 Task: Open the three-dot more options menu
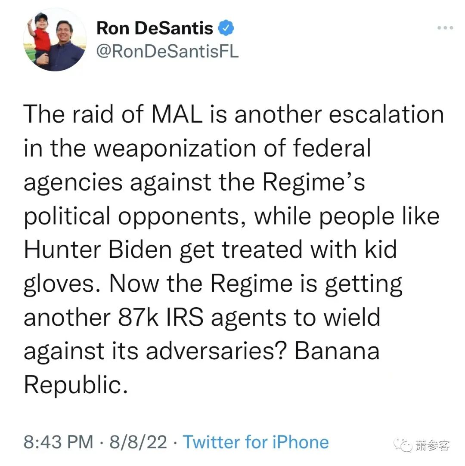click(445, 28)
